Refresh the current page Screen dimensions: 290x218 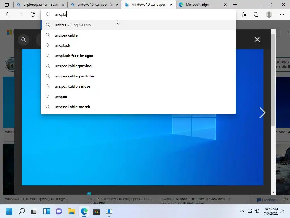tap(33, 14)
